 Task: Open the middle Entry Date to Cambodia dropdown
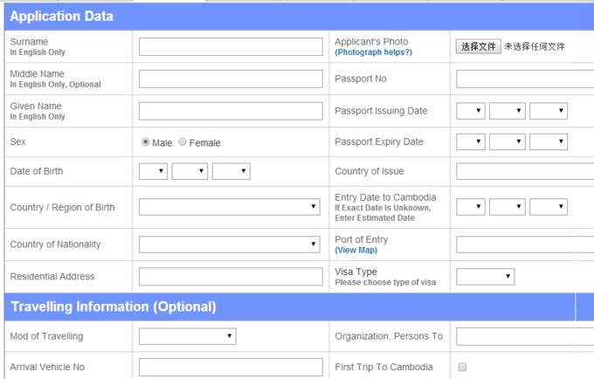pos(507,207)
